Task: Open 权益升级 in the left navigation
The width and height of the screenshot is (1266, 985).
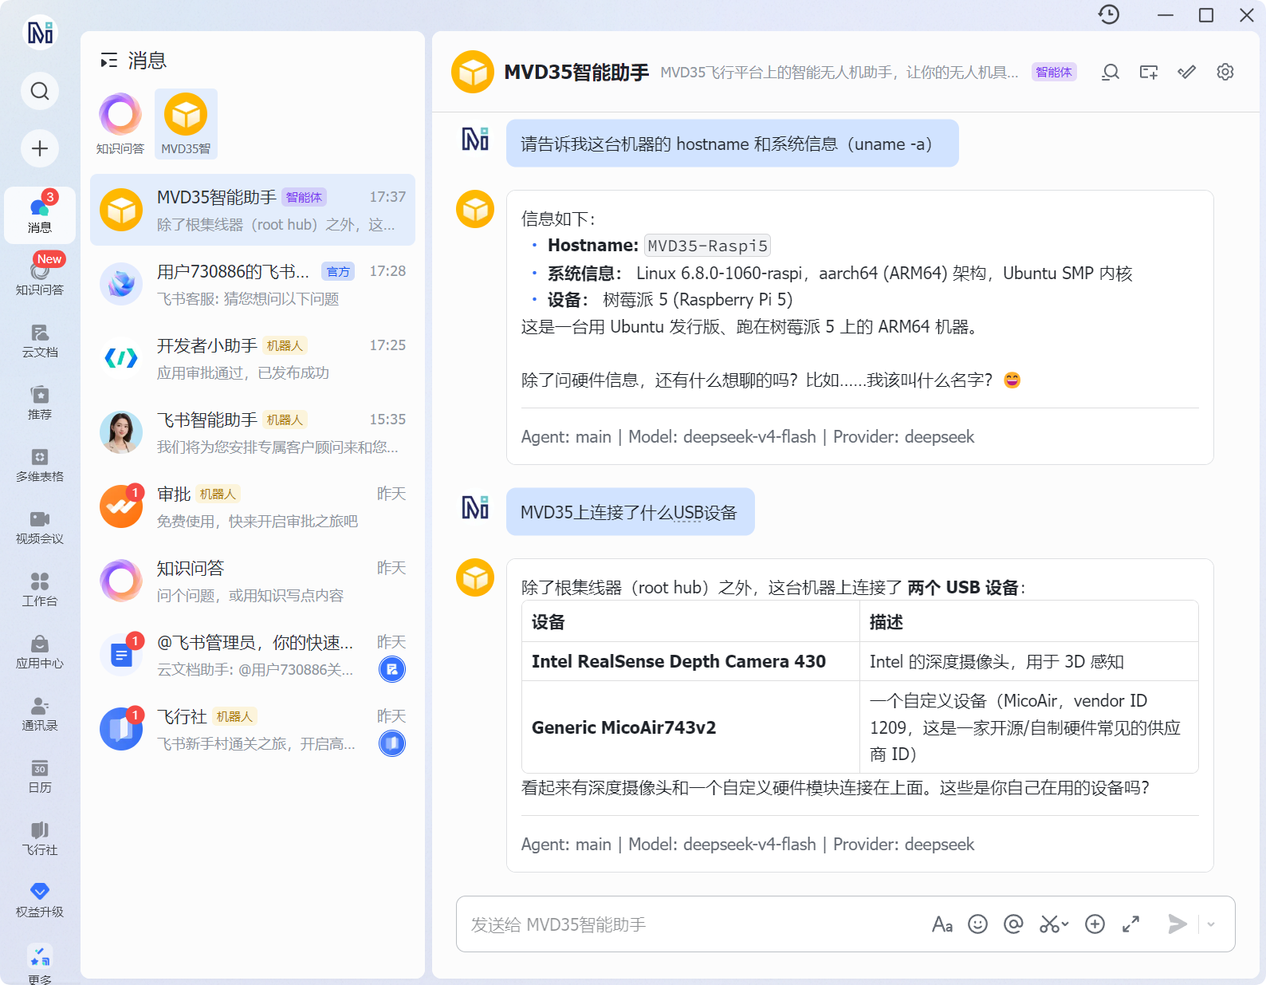Action: pyautogui.click(x=40, y=900)
